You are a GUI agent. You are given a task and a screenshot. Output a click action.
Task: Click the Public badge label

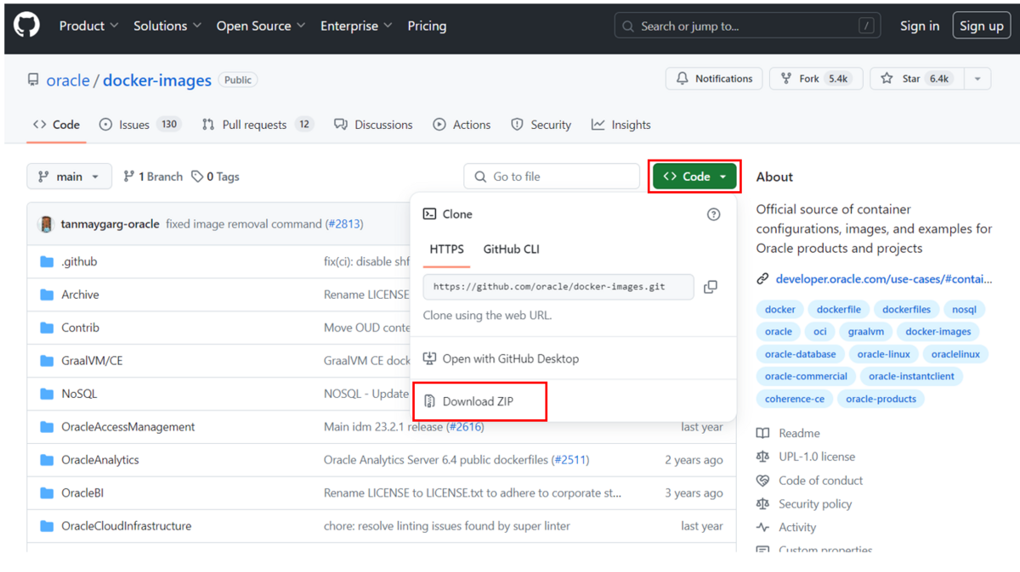[237, 79]
